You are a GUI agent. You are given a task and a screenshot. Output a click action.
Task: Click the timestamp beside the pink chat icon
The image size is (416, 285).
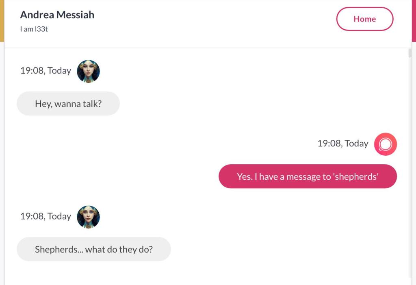click(x=342, y=144)
